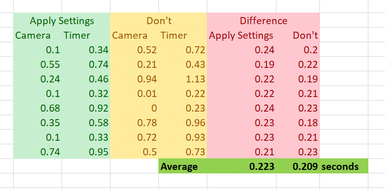Click the green 'Camera' column header
The image size is (385, 190).
pyautogui.click(x=37, y=36)
